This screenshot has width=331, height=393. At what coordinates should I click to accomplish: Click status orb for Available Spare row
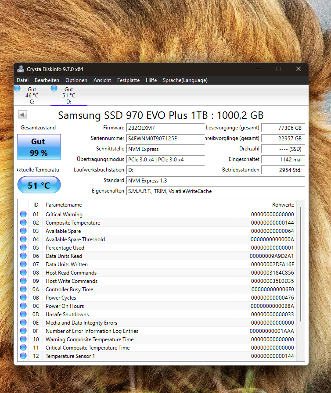[23, 231]
